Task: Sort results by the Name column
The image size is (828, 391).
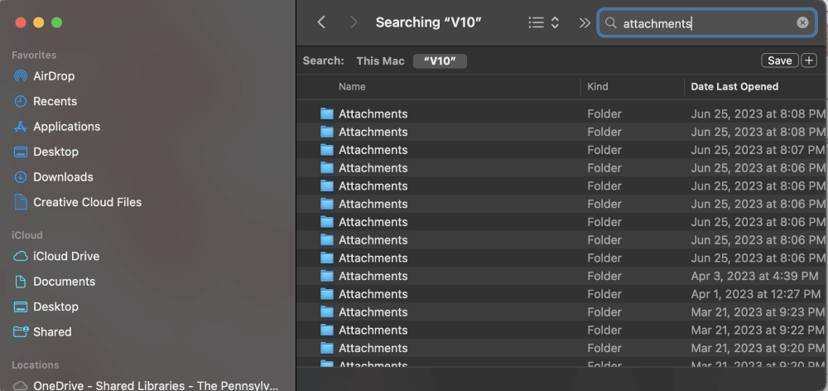Action: [x=352, y=86]
